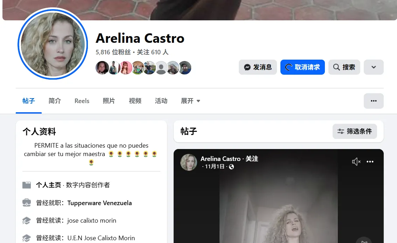The width and height of the screenshot is (397, 243).
Task: Click the Arelina Castro name link on the post
Action: [221, 158]
